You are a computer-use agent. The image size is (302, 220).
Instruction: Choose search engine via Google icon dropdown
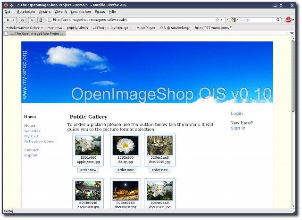point(235,20)
